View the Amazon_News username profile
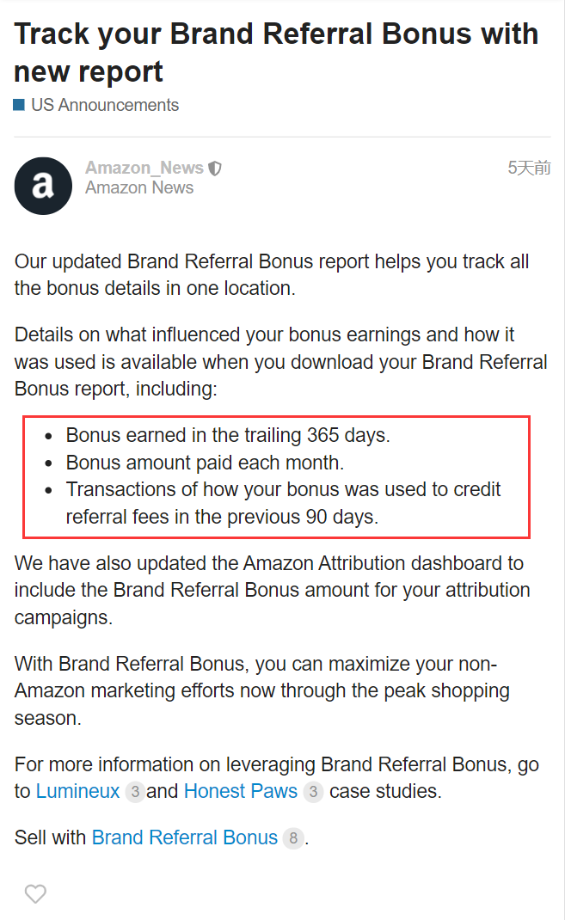This screenshot has width=565, height=920. 144,168
